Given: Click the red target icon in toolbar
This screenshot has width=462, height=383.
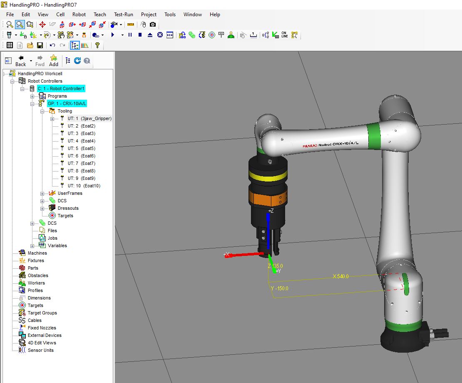Looking at the screenshot, I should [x=211, y=35].
